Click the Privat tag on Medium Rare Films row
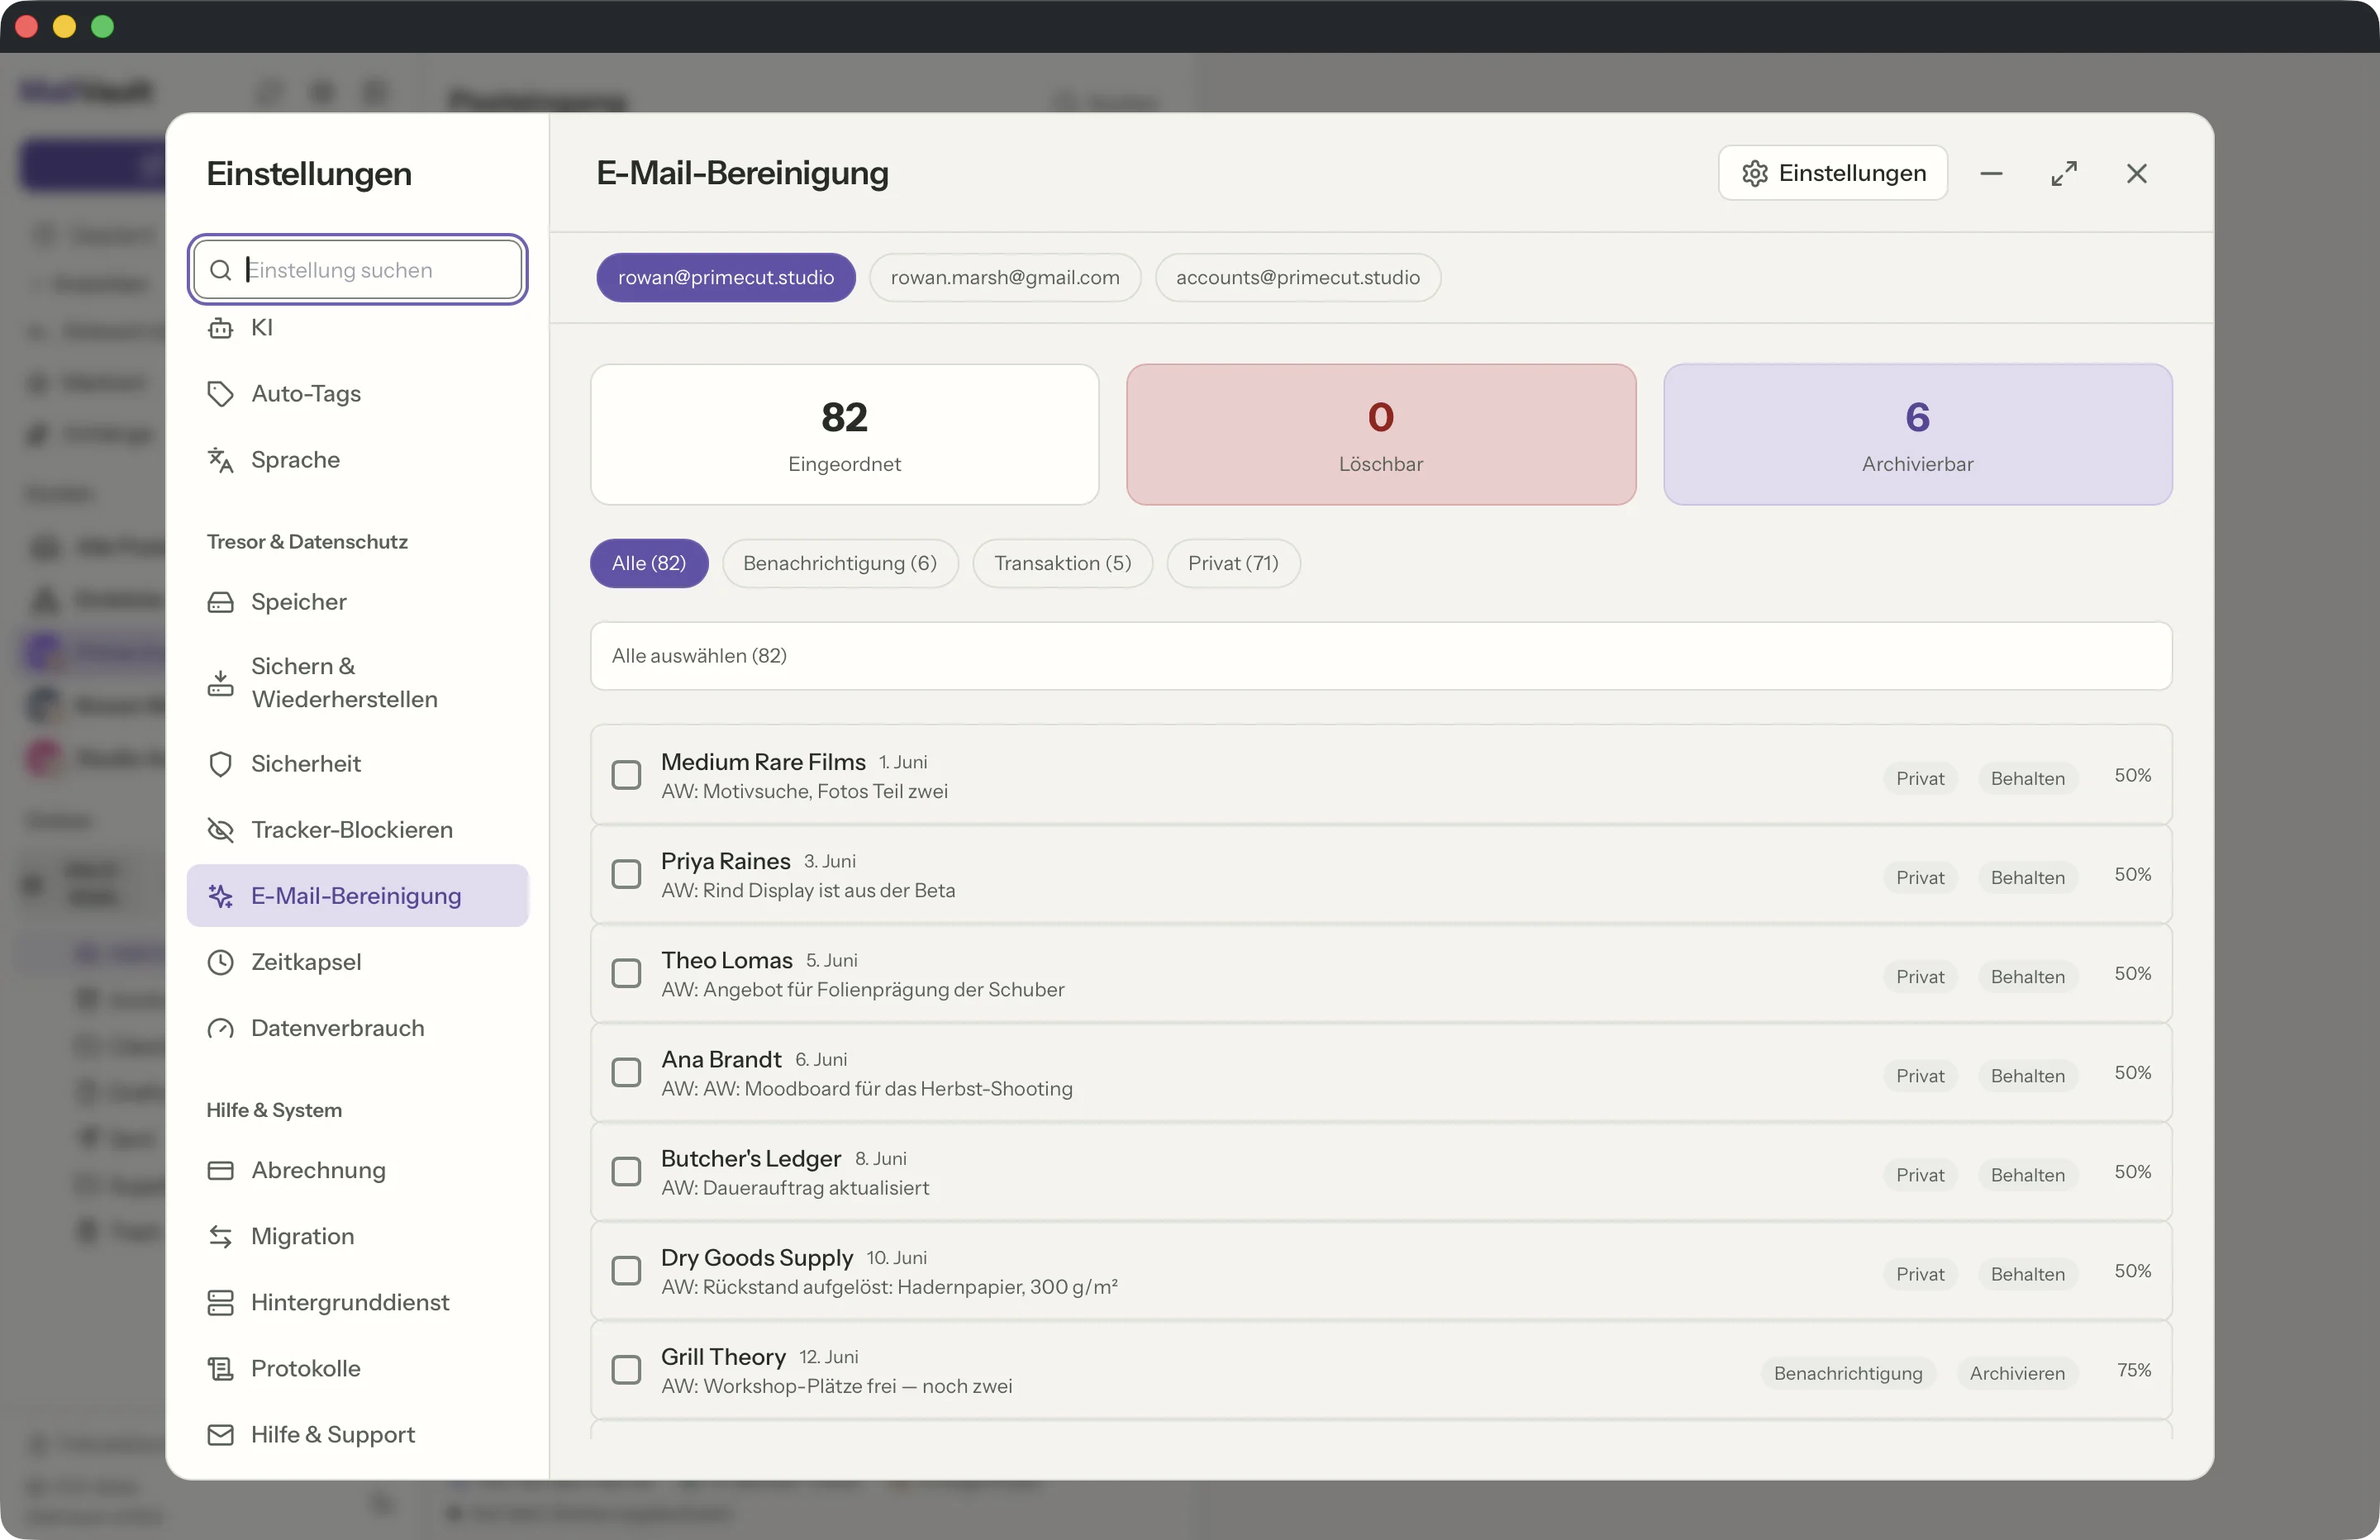 (x=1920, y=778)
